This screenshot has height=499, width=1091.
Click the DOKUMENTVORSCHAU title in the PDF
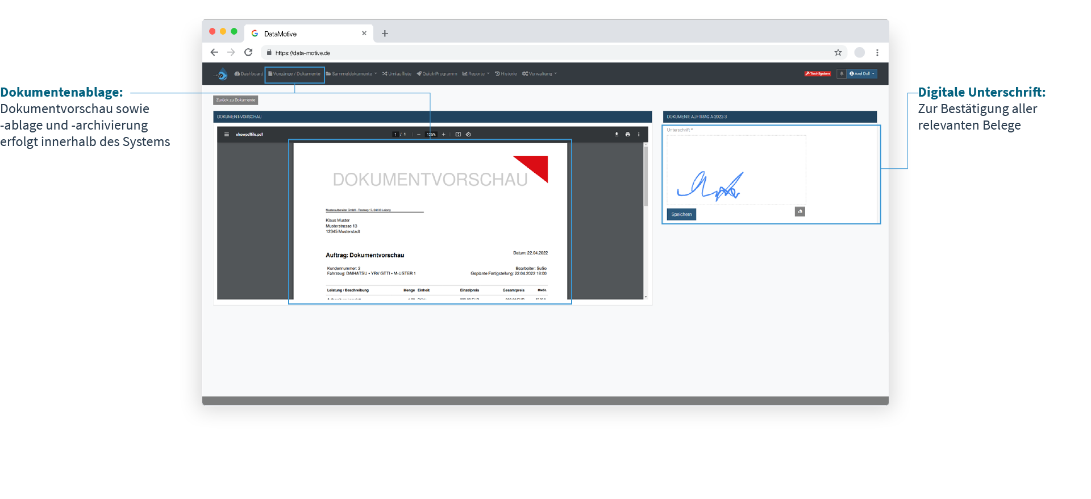tap(430, 180)
